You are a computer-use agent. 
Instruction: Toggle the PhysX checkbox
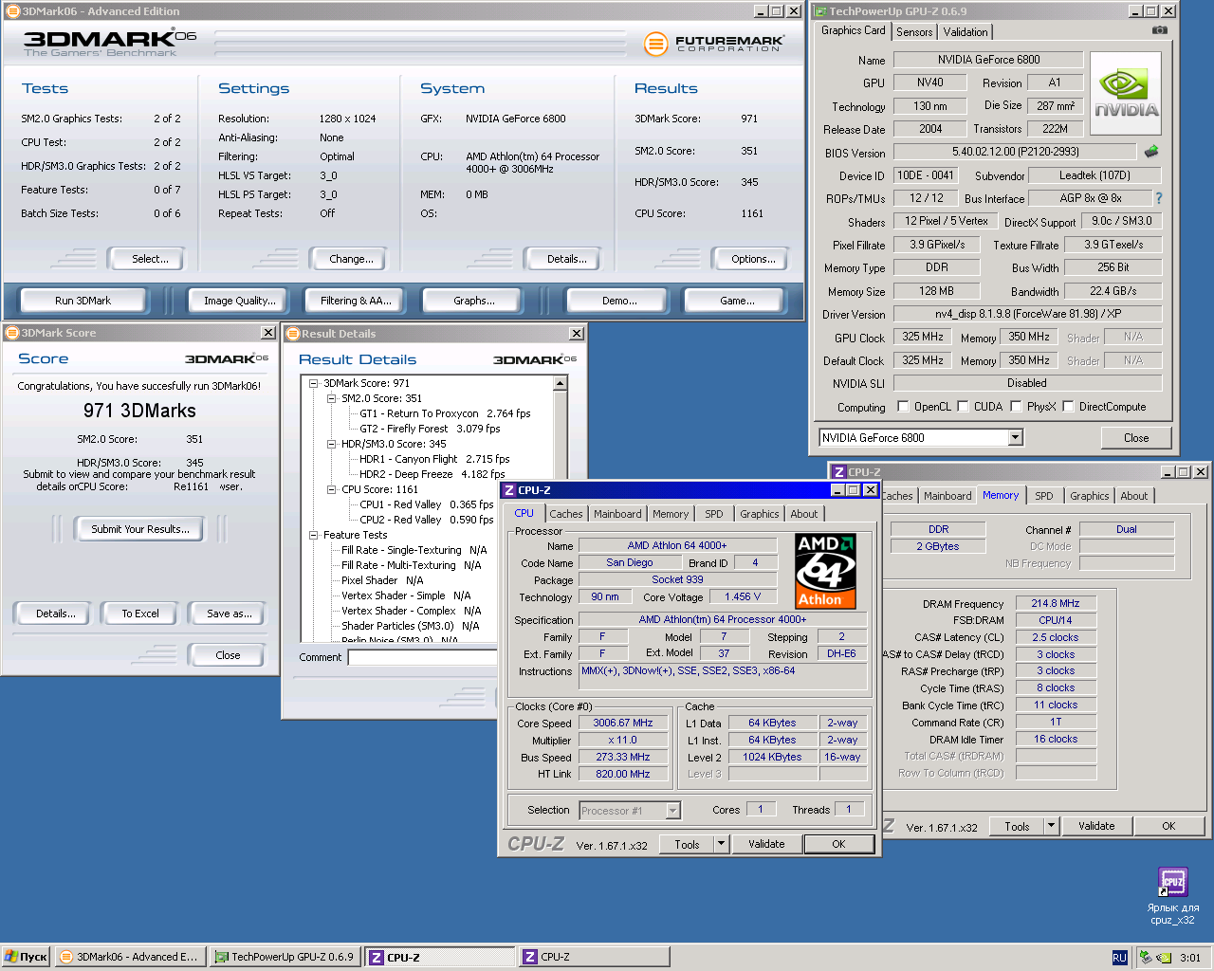pos(1016,407)
